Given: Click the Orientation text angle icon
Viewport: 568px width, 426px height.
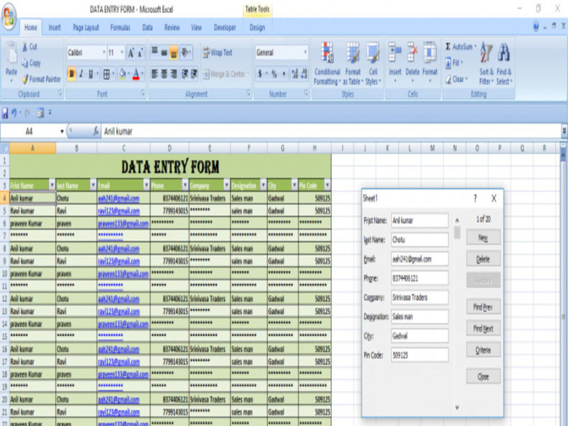Looking at the screenshot, I should pyautogui.click(x=185, y=52).
